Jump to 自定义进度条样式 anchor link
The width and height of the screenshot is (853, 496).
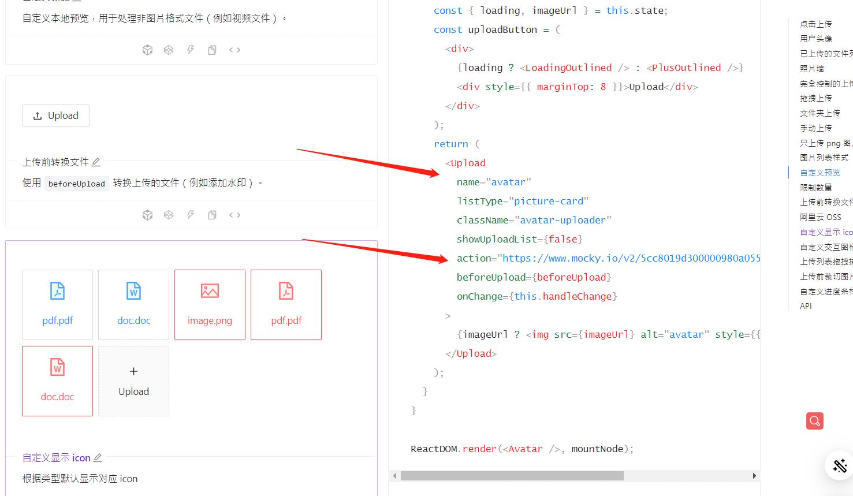(x=826, y=292)
